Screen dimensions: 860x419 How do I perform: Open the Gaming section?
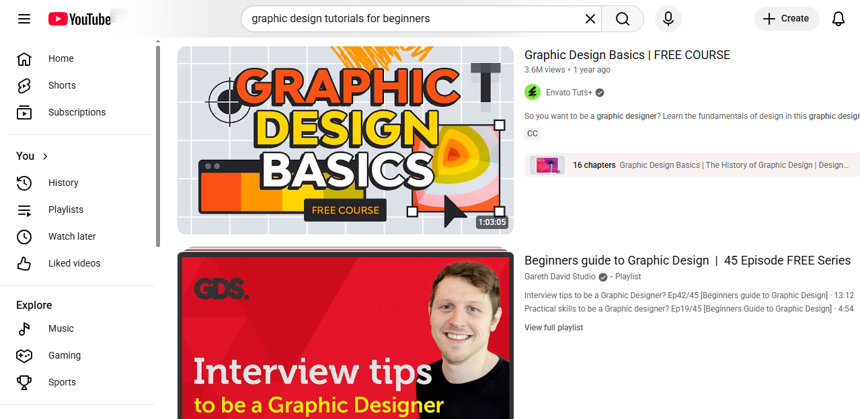[x=64, y=355]
